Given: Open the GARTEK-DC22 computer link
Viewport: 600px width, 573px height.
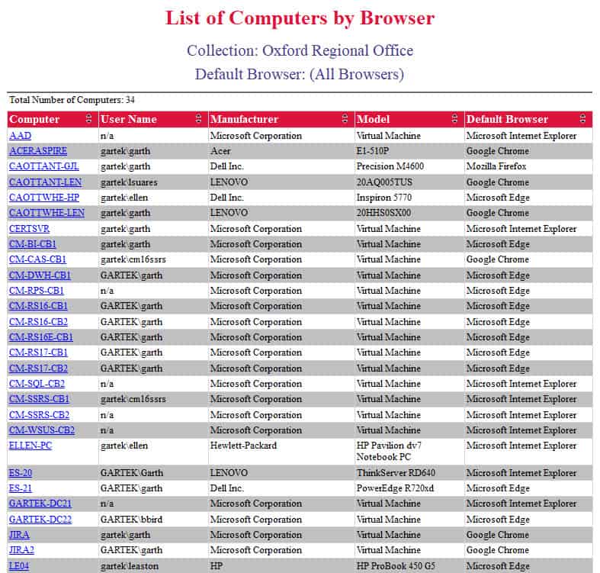Looking at the screenshot, I should (40, 520).
